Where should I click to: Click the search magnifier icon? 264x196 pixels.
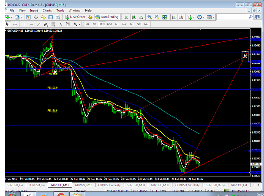click(251, 17)
